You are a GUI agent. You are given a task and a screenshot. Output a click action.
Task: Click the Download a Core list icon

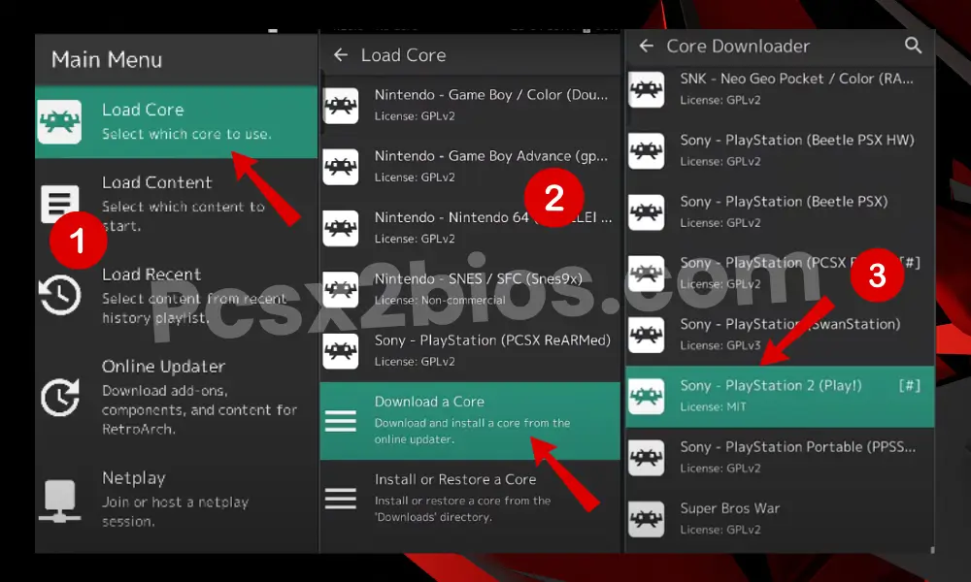tap(341, 421)
